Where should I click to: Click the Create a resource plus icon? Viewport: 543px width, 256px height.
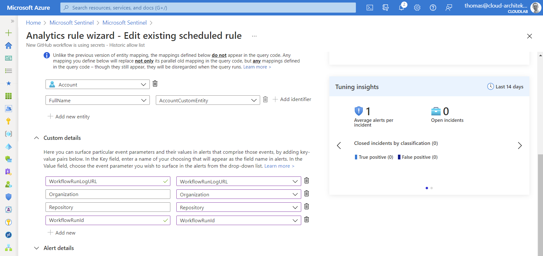(x=9, y=33)
